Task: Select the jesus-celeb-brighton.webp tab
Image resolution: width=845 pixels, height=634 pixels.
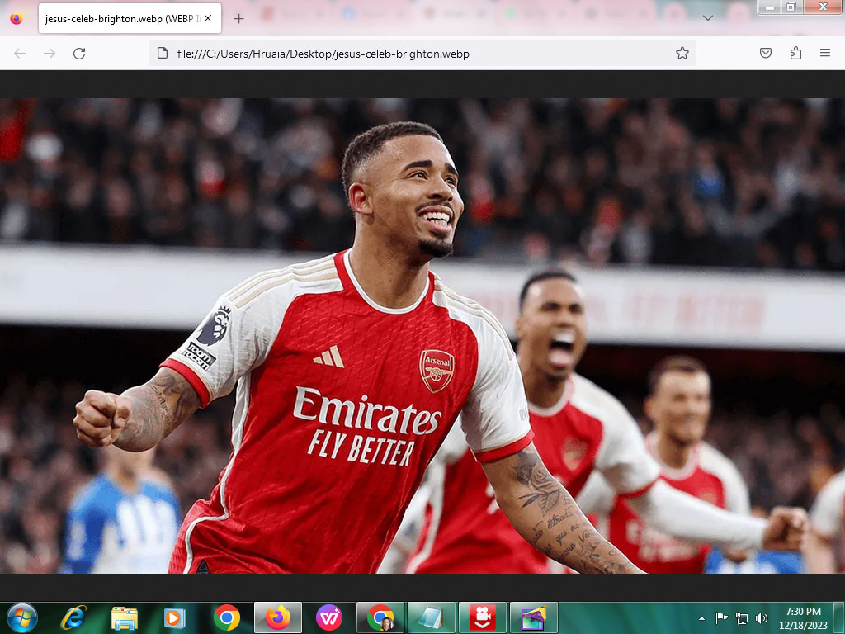Action: point(120,18)
